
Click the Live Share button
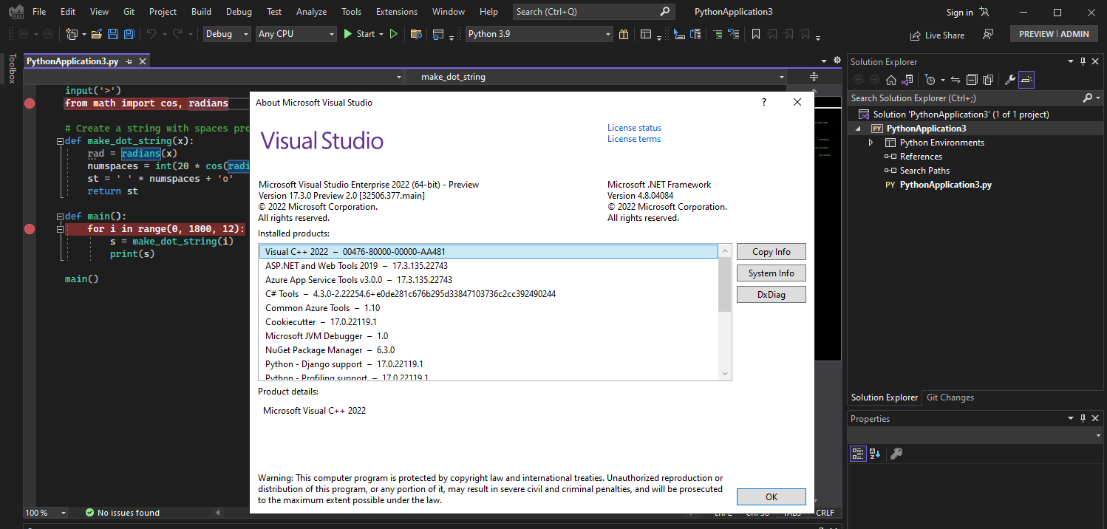tap(937, 35)
